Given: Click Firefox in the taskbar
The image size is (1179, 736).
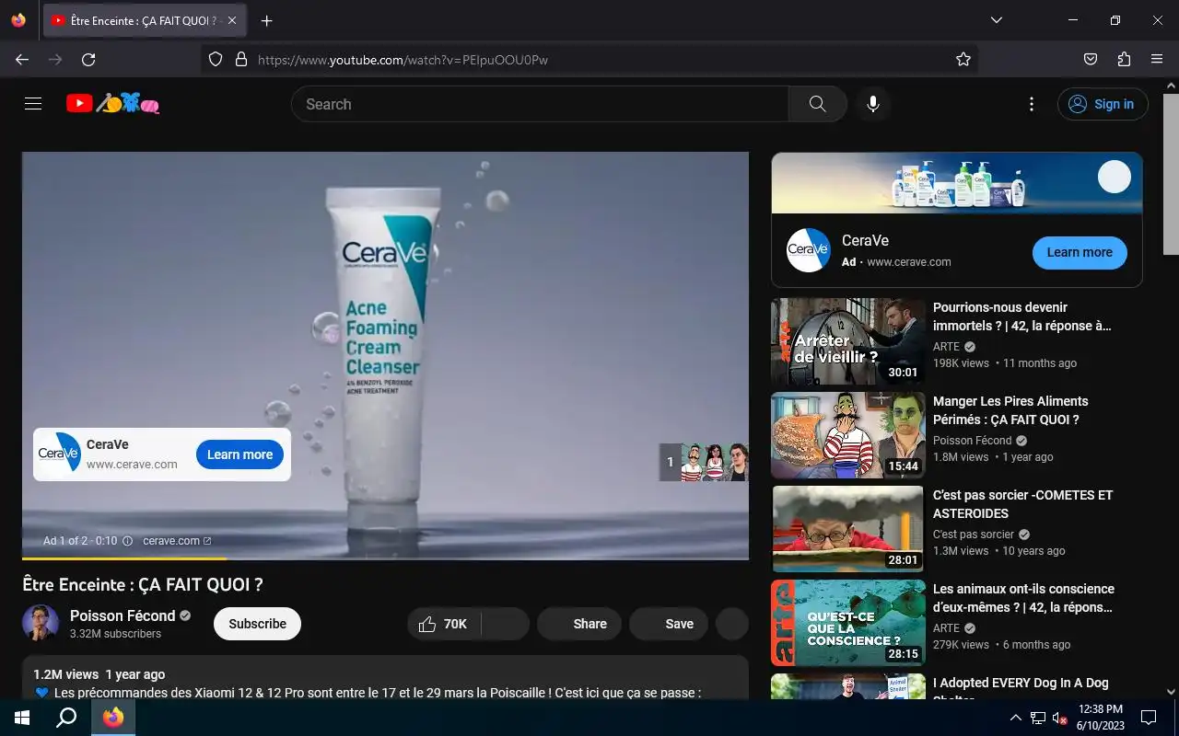Looking at the screenshot, I should point(113,718).
